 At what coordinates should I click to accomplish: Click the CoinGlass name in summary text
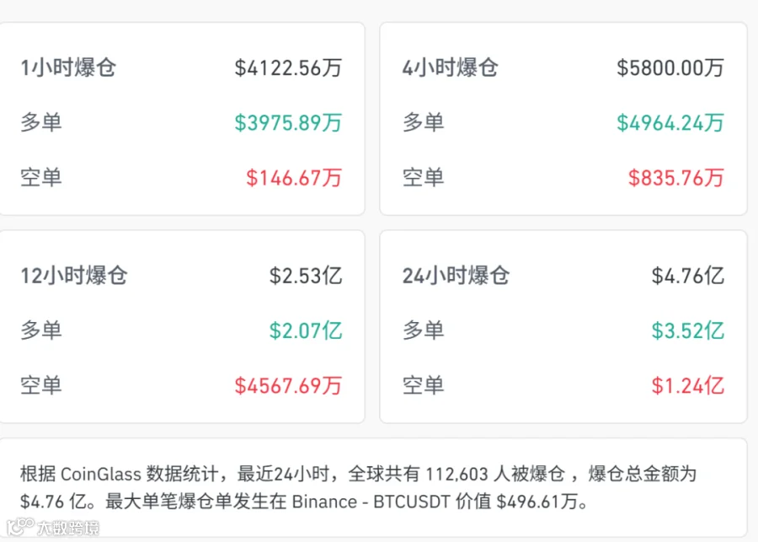pyautogui.click(x=101, y=474)
